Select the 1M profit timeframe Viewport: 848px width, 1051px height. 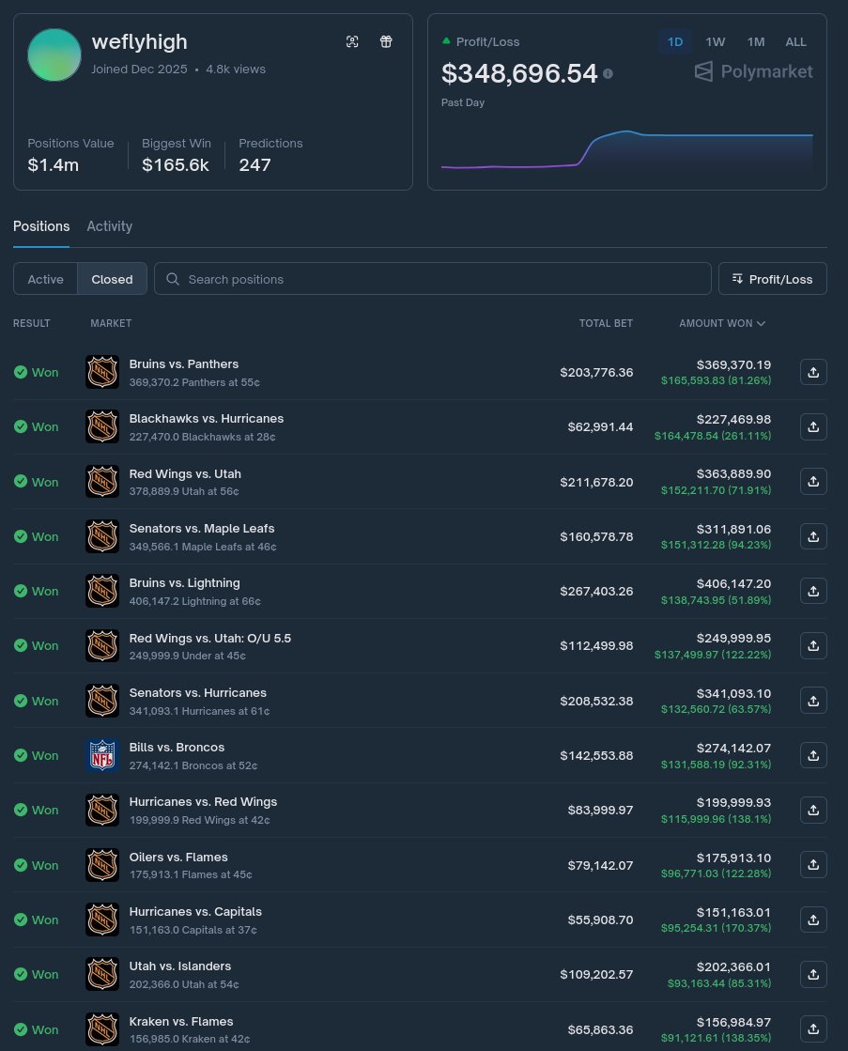(x=756, y=41)
